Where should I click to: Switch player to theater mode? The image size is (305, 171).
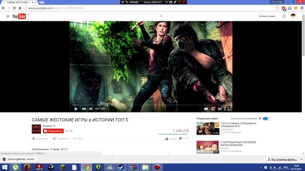point(220,109)
